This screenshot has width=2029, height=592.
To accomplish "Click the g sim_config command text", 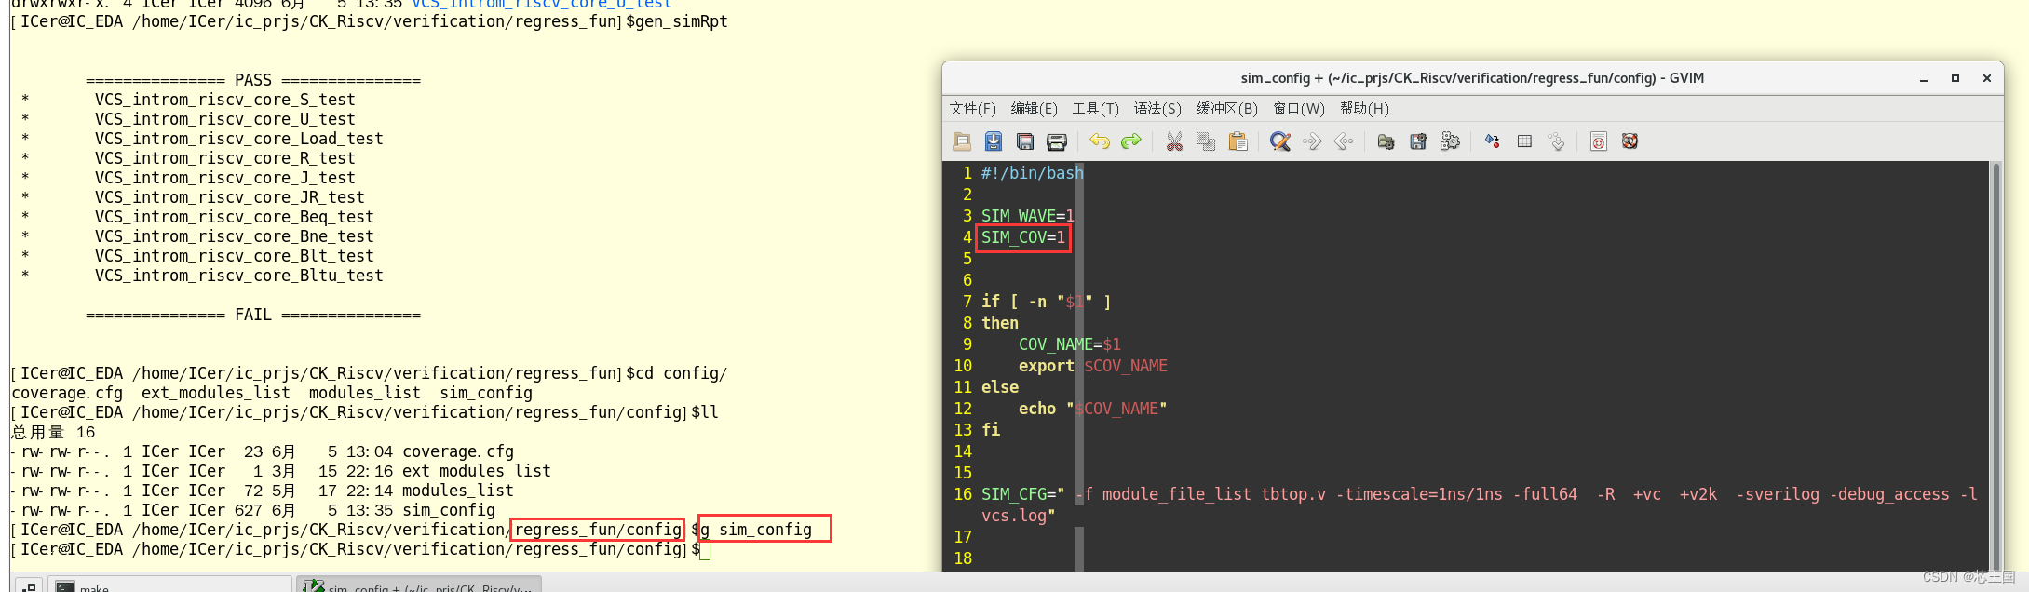I will click(756, 530).
